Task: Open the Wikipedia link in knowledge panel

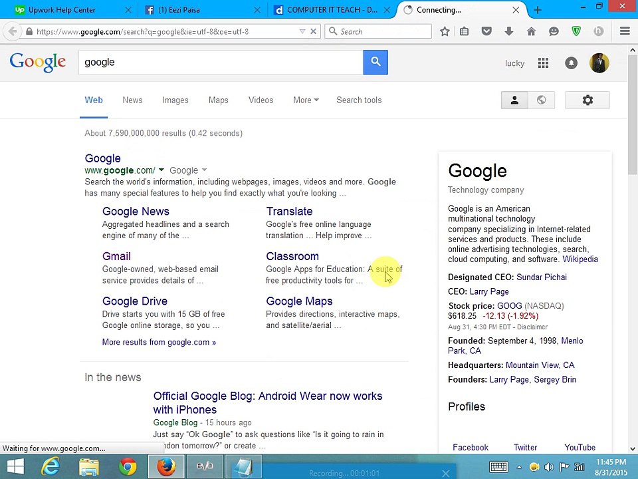Action: [x=580, y=259]
